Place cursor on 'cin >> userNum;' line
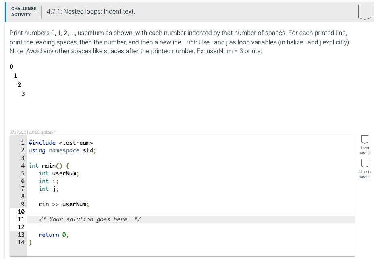The width and height of the screenshot is (374, 259). click(64, 204)
